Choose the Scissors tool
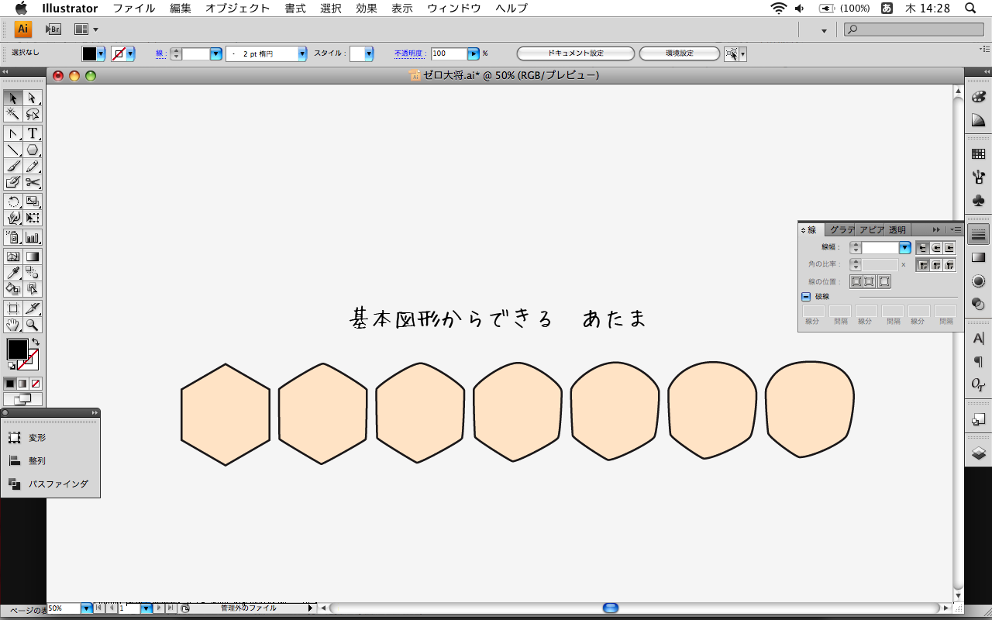The width and height of the screenshot is (992, 620). tap(33, 182)
